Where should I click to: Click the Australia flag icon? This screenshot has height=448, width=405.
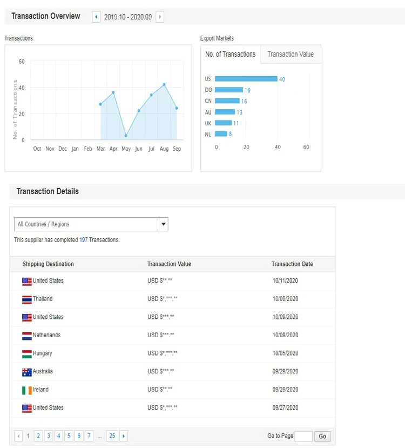click(27, 372)
